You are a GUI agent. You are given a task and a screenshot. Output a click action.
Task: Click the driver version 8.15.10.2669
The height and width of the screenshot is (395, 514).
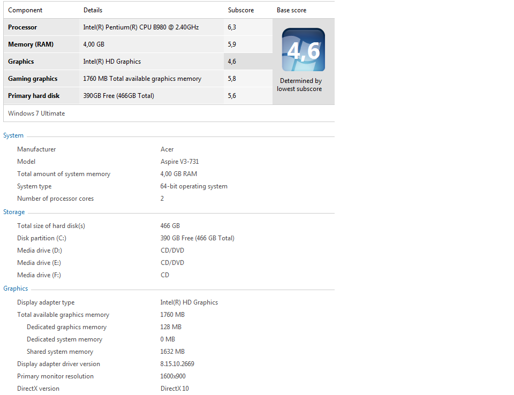click(x=177, y=364)
